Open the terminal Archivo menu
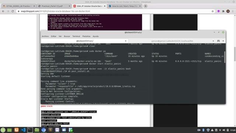 click(x=45, y=36)
